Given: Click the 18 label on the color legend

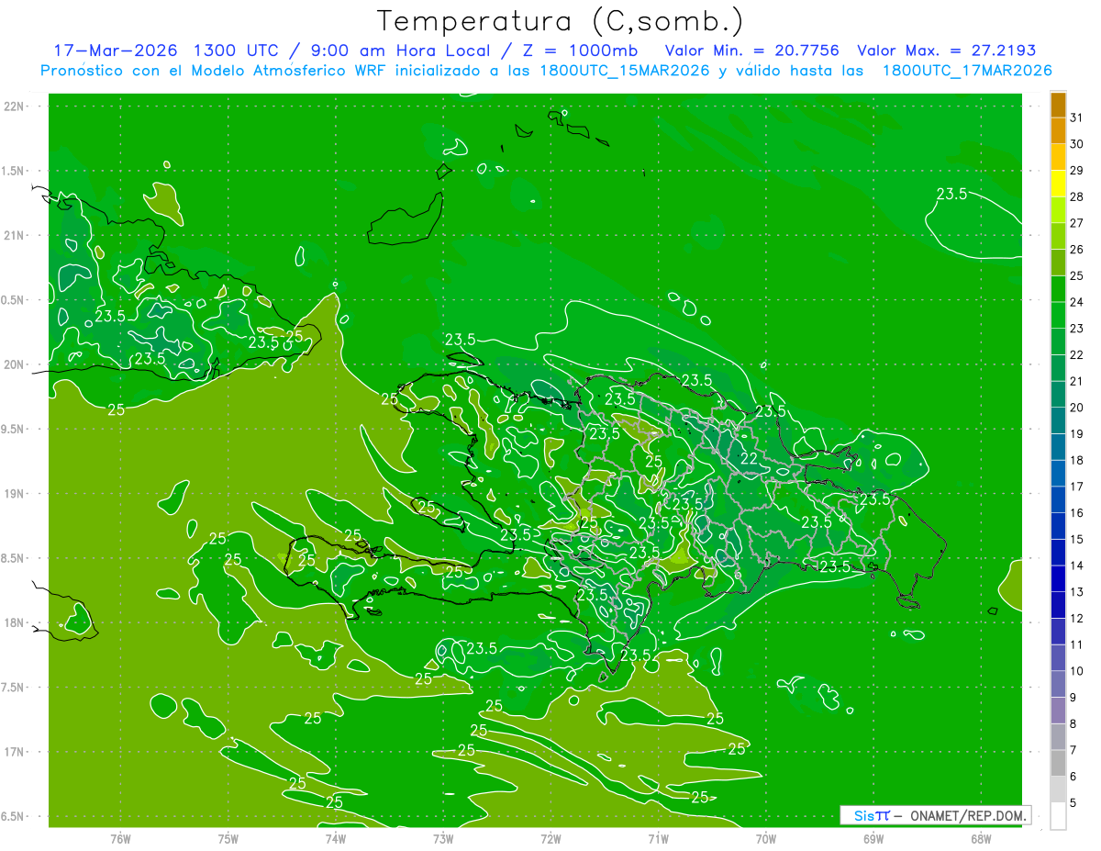Looking at the screenshot, I should pos(1077,460).
